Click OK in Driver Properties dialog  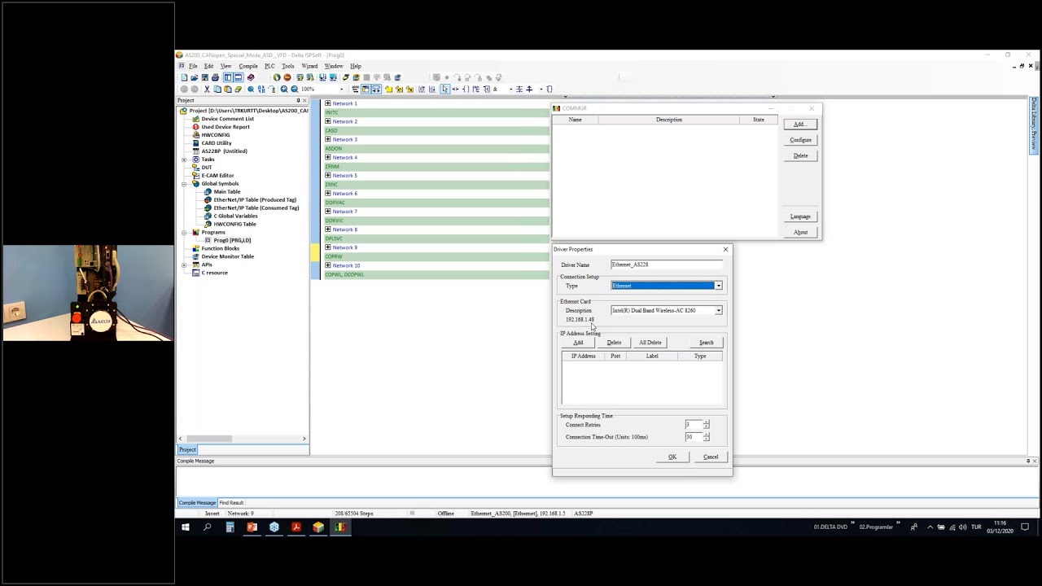(x=672, y=457)
